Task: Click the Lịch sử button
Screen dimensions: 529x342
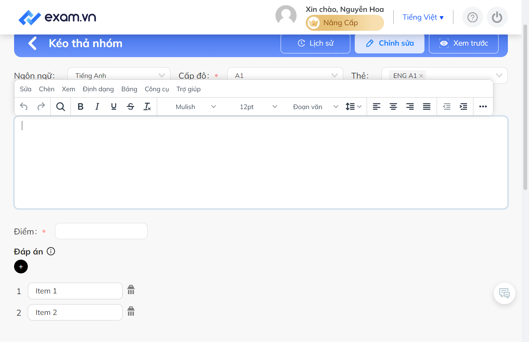Action: [x=315, y=43]
